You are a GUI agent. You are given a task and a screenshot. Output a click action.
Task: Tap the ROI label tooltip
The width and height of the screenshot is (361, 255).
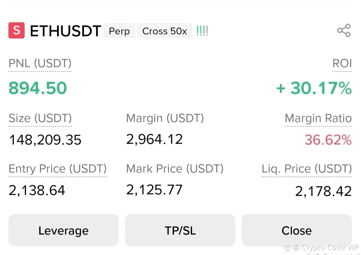click(342, 63)
